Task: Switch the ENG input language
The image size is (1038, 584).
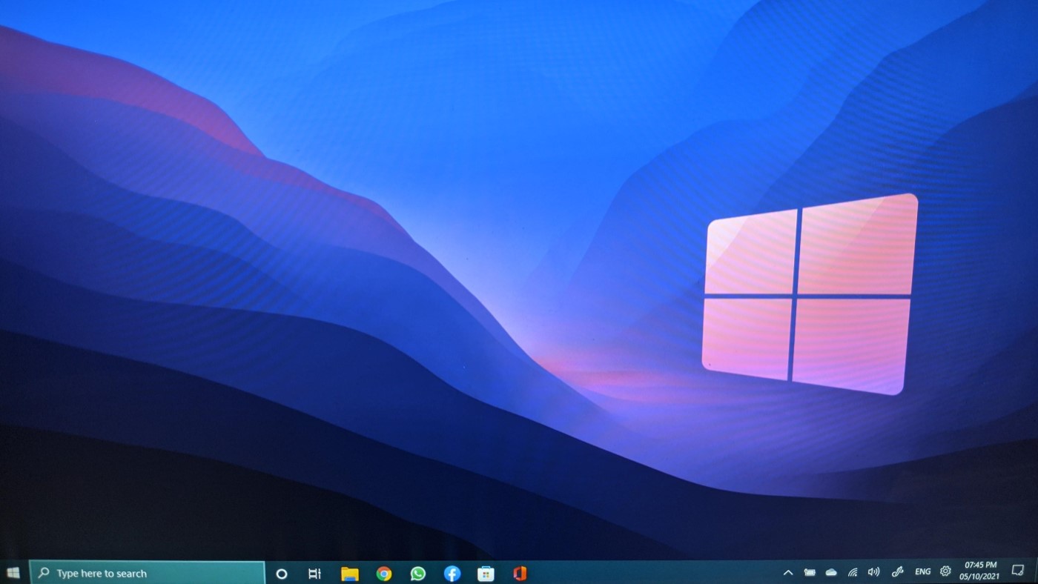Action: (x=922, y=572)
